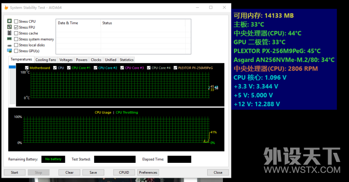Click the 中央处理器(CPU): 44°C sensor line
The width and height of the screenshot is (349, 182).
[267, 34]
